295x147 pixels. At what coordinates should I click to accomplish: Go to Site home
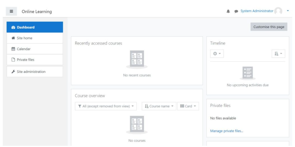pos(35,38)
